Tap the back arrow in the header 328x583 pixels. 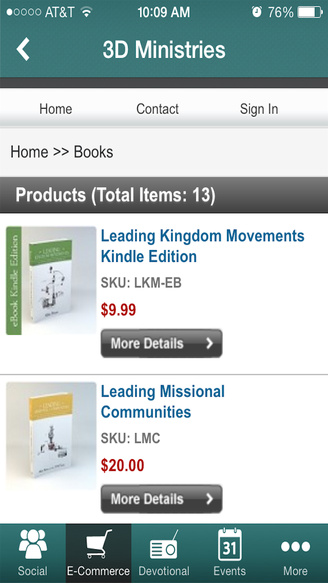[23, 49]
